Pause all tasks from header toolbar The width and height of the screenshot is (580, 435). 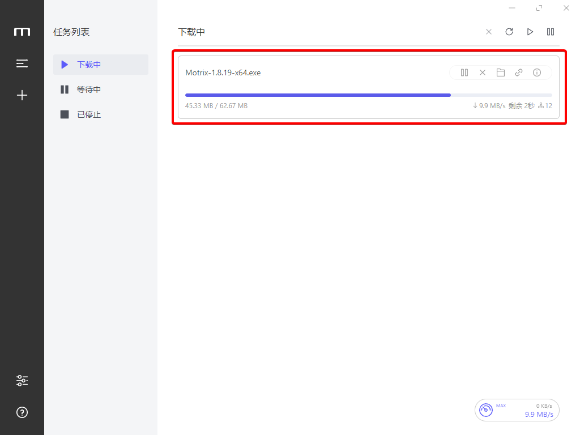pyautogui.click(x=551, y=32)
